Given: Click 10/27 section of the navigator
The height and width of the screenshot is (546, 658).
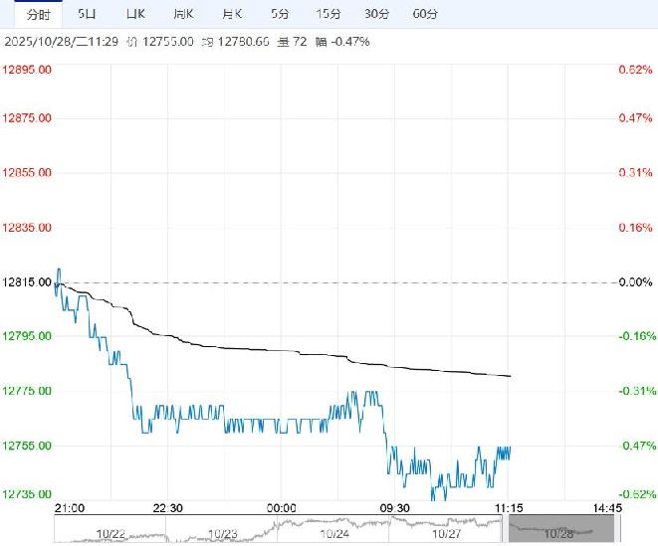Looking at the screenshot, I should coord(445,532).
